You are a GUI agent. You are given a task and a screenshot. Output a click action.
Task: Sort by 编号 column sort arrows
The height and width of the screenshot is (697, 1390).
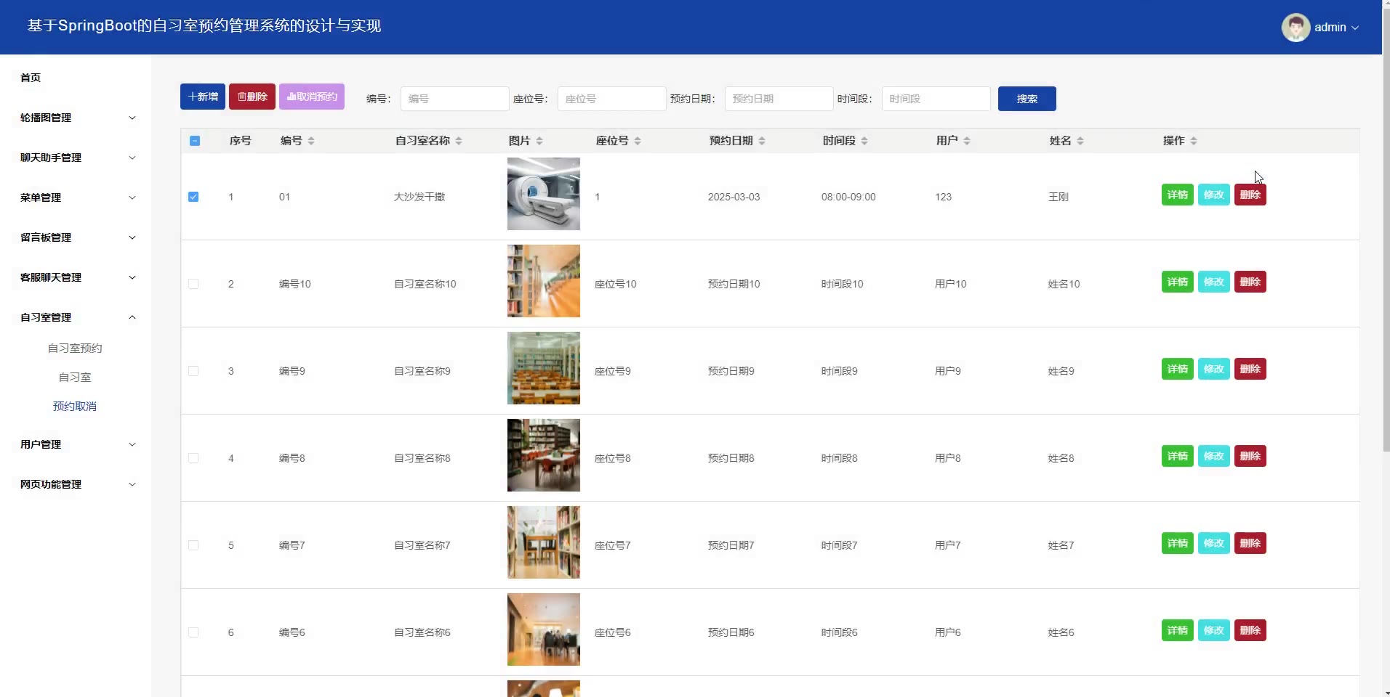pos(311,141)
